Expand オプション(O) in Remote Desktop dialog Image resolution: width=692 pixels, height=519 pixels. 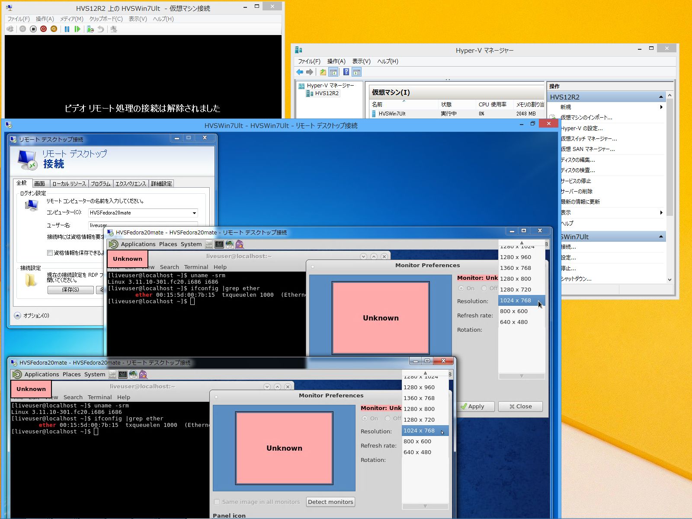(x=17, y=316)
